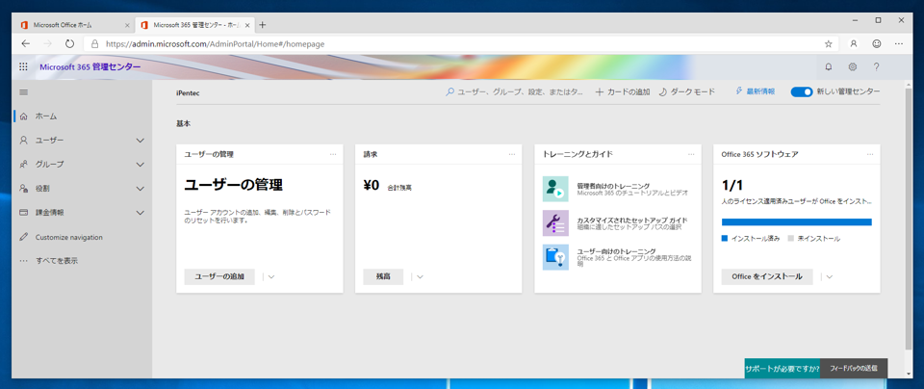924x389 pixels.
Task: Click フィードバックの送信 button
Action: point(854,369)
